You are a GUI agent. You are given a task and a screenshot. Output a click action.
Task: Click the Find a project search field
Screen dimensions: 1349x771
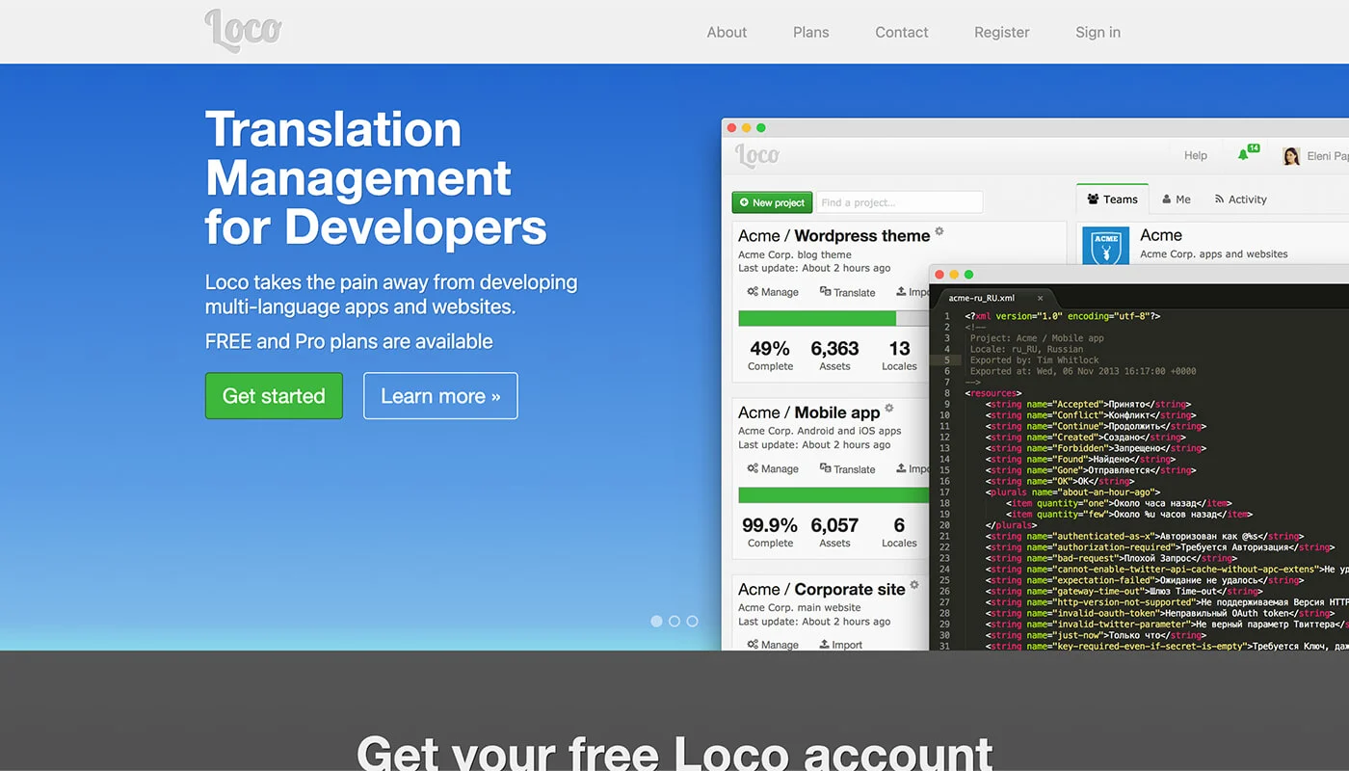(899, 202)
